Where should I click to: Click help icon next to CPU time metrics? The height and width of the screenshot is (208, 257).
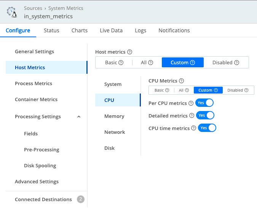(x=194, y=128)
